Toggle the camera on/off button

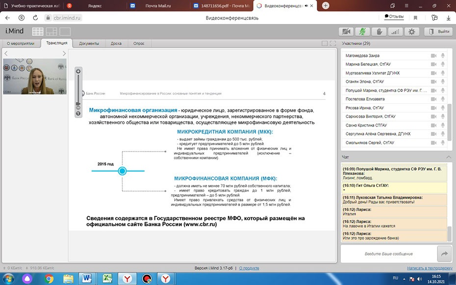tap(347, 31)
